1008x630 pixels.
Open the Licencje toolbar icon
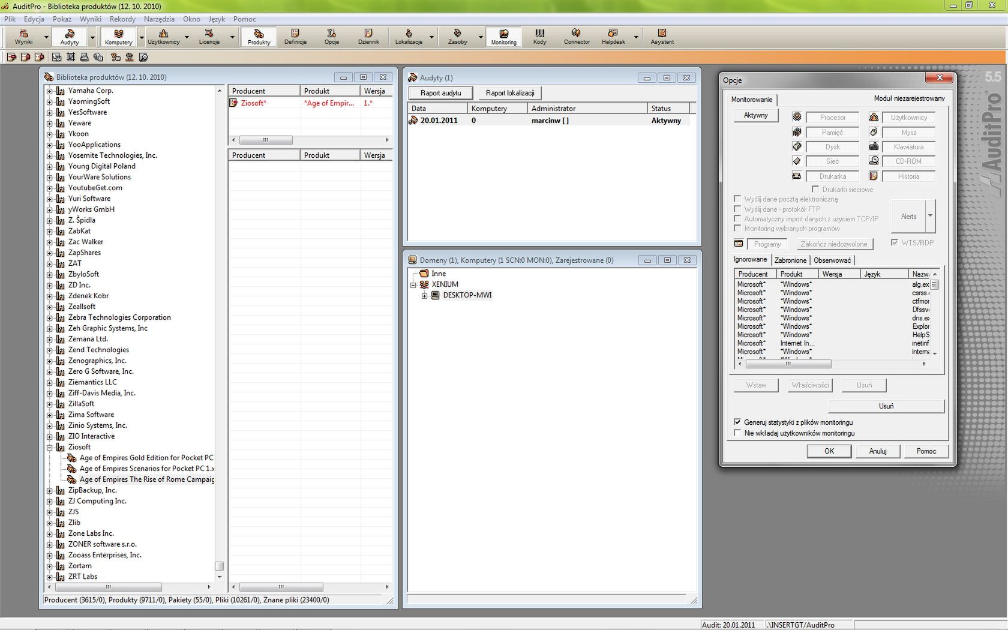tap(209, 37)
